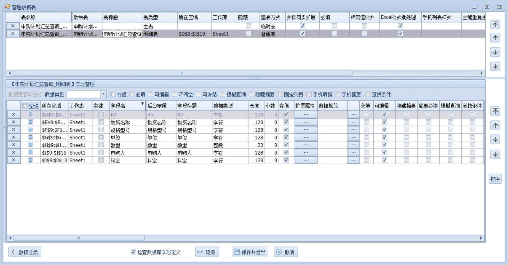Toggle 检查数据库字段定义 checkbox
This screenshot has height=265, width=508.
pos(133,252)
